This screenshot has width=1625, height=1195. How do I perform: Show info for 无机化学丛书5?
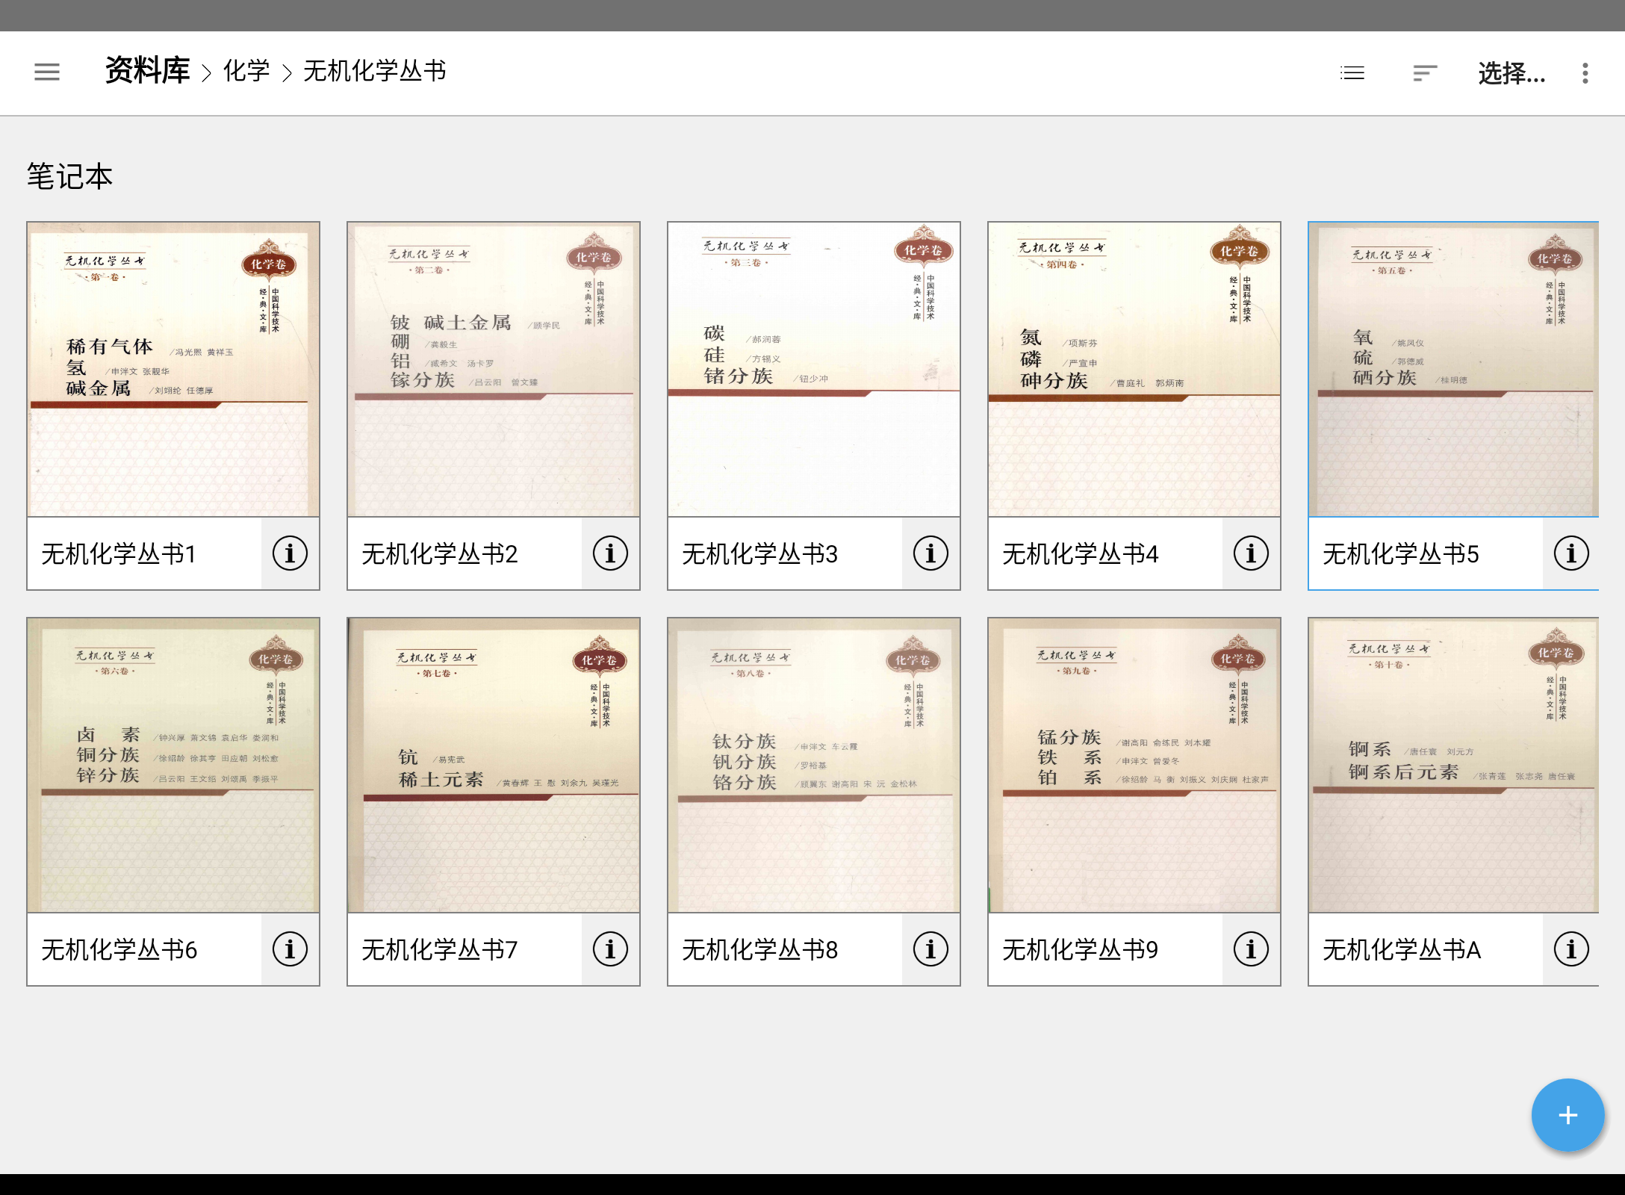(1570, 553)
